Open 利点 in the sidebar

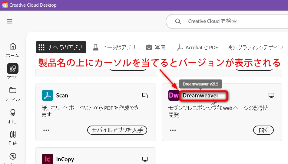[13, 116]
